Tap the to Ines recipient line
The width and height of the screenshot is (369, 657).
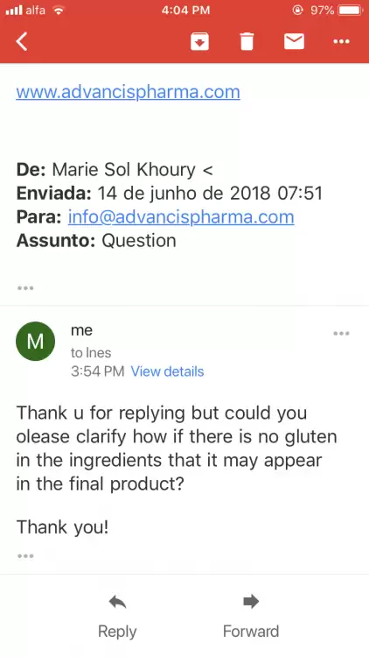tap(91, 353)
